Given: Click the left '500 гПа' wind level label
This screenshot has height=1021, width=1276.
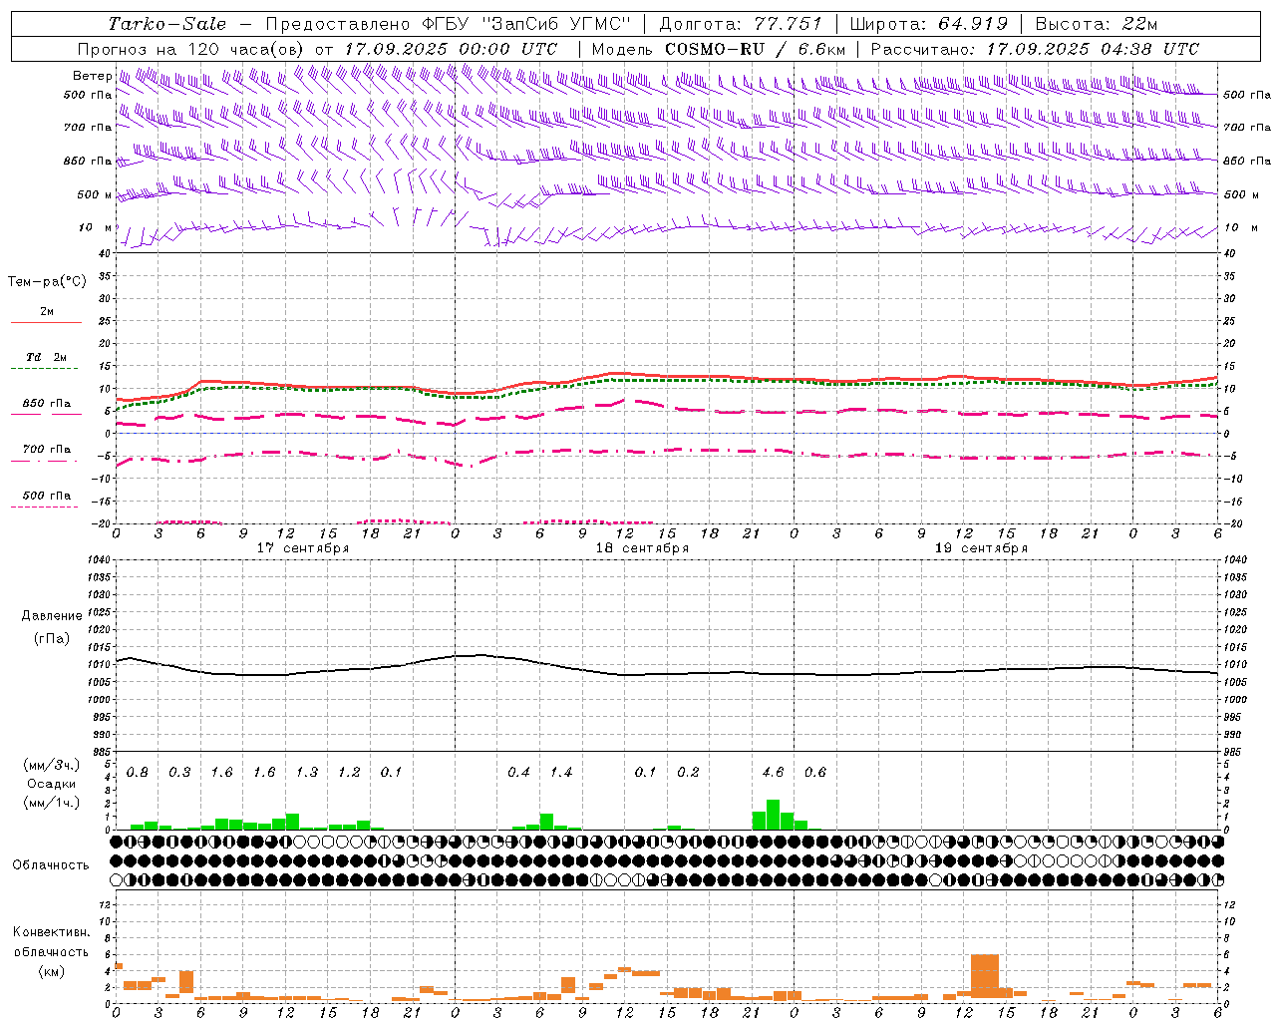Looking at the screenshot, I should pyautogui.click(x=88, y=96).
